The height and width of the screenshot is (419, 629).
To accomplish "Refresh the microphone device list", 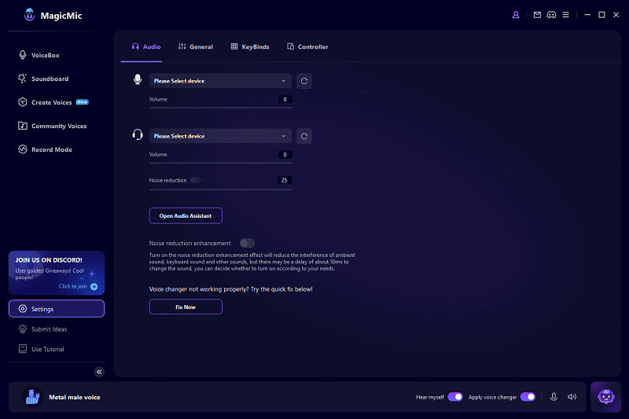I will (x=304, y=81).
